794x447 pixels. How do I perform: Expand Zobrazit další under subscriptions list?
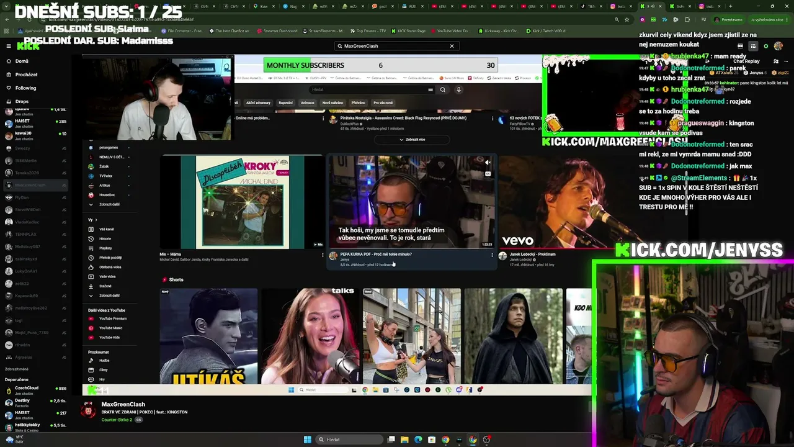tap(104, 204)
